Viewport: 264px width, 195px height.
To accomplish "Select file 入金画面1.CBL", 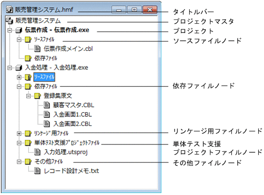I will [x=72, y=114].
